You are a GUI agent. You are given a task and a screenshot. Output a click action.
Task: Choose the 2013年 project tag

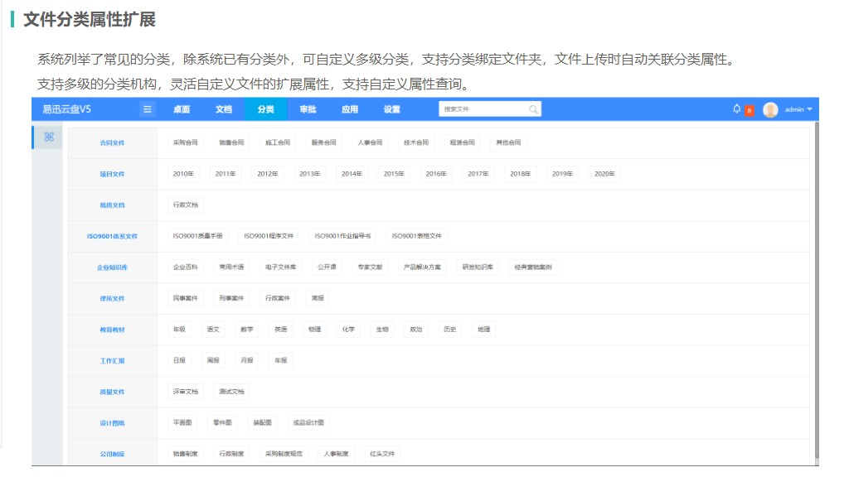pos(310,174)
